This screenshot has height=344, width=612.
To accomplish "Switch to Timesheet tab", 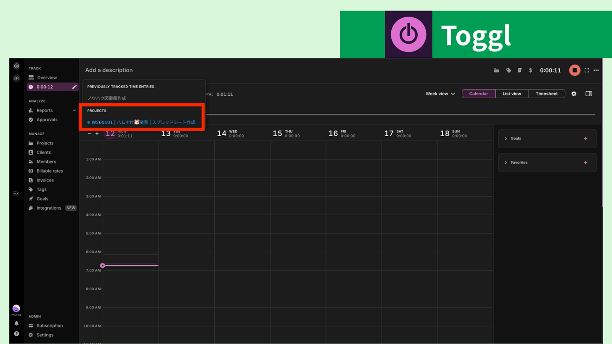I will [547, 94].
